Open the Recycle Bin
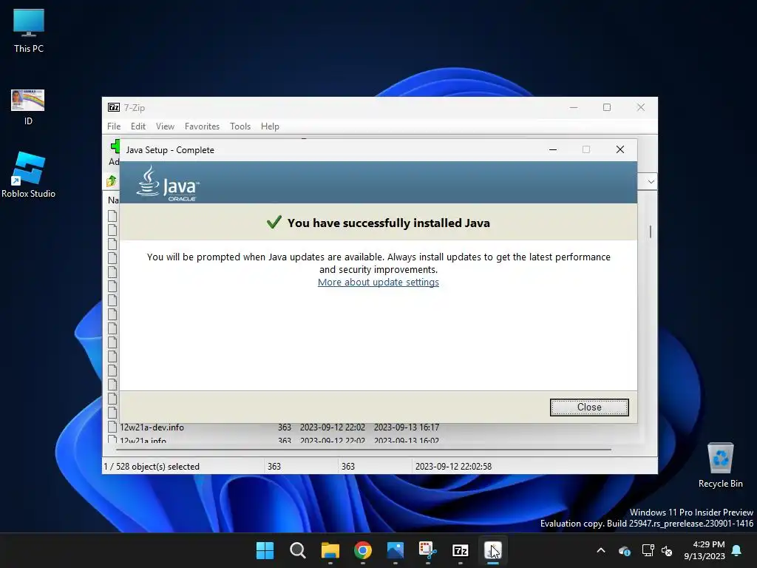This screenshot has width=757, height=568. pos(720,465)
